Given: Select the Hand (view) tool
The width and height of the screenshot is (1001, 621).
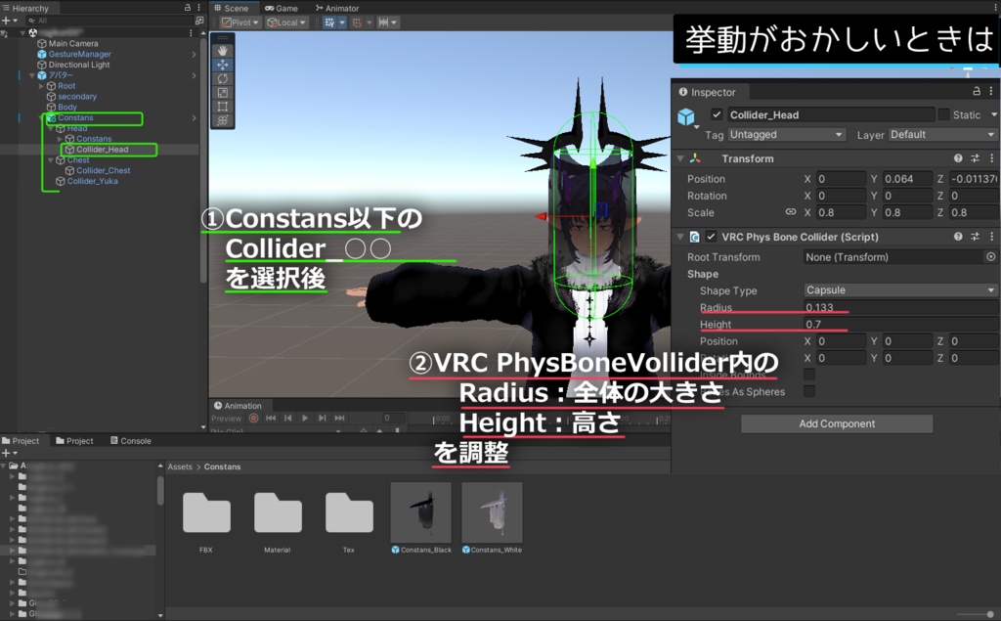Looking at the screenshot, I should coord(223,51).
